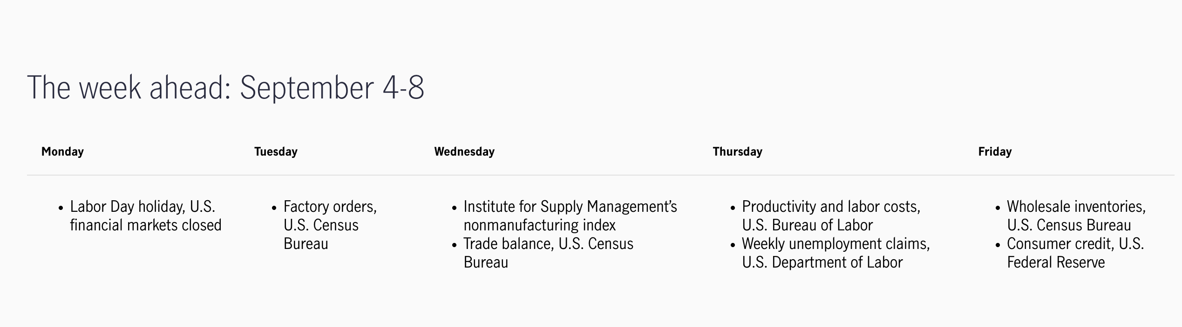Click Productivity and labor costs entry

[831, 216]
